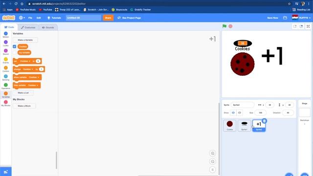Click the add extension button
The height and width of the screenshot is (176, 313).
(x=5, y=172)
